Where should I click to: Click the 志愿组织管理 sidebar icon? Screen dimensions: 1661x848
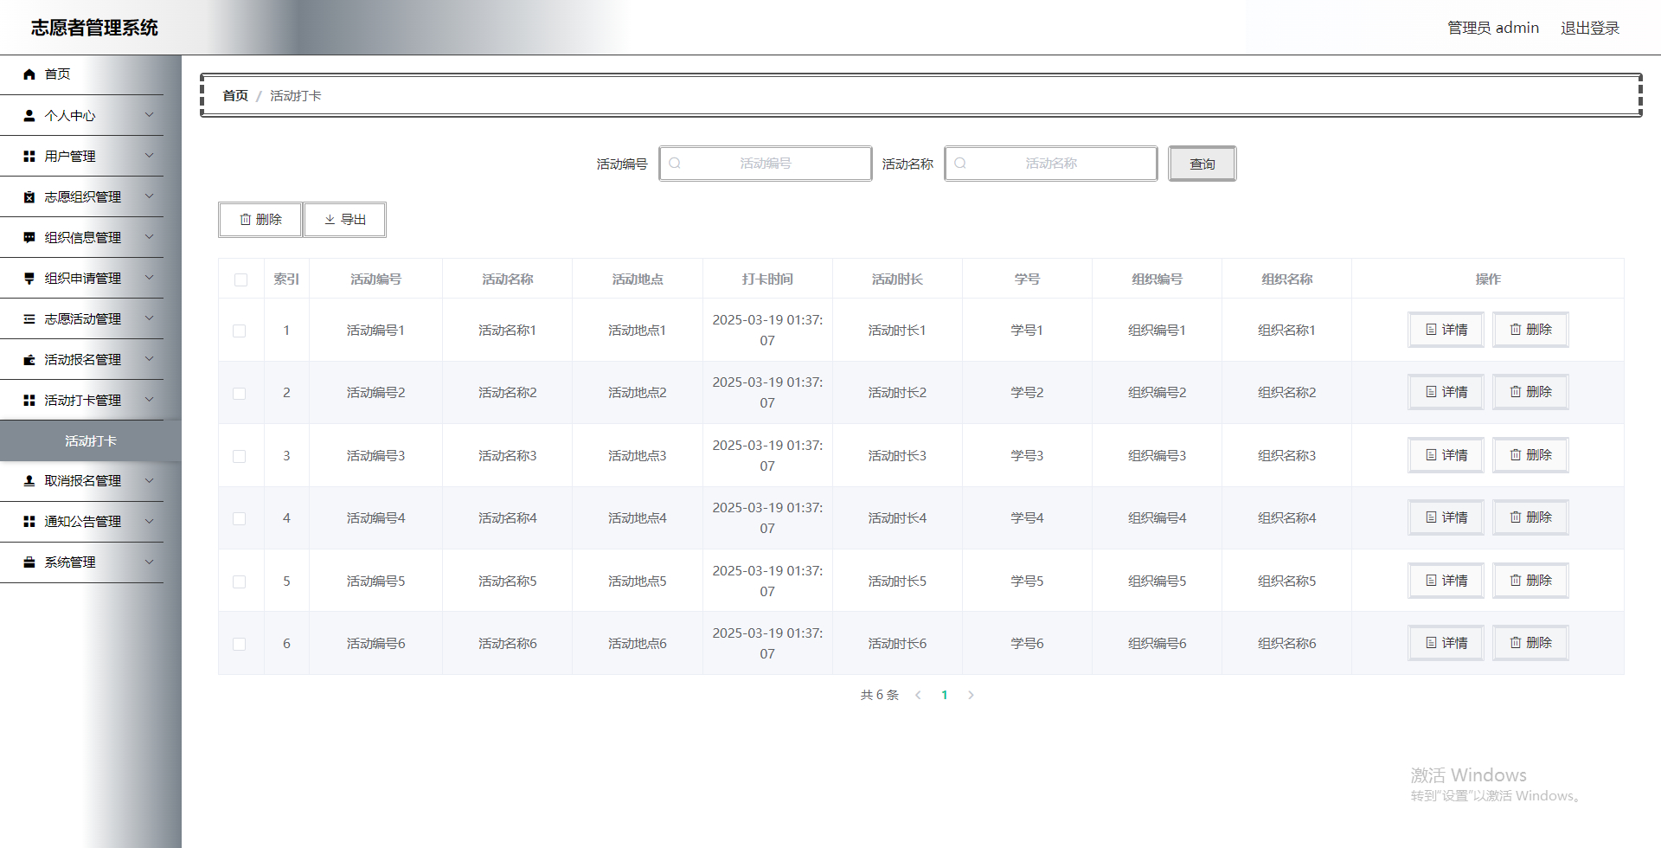click(x=29, y=196)
